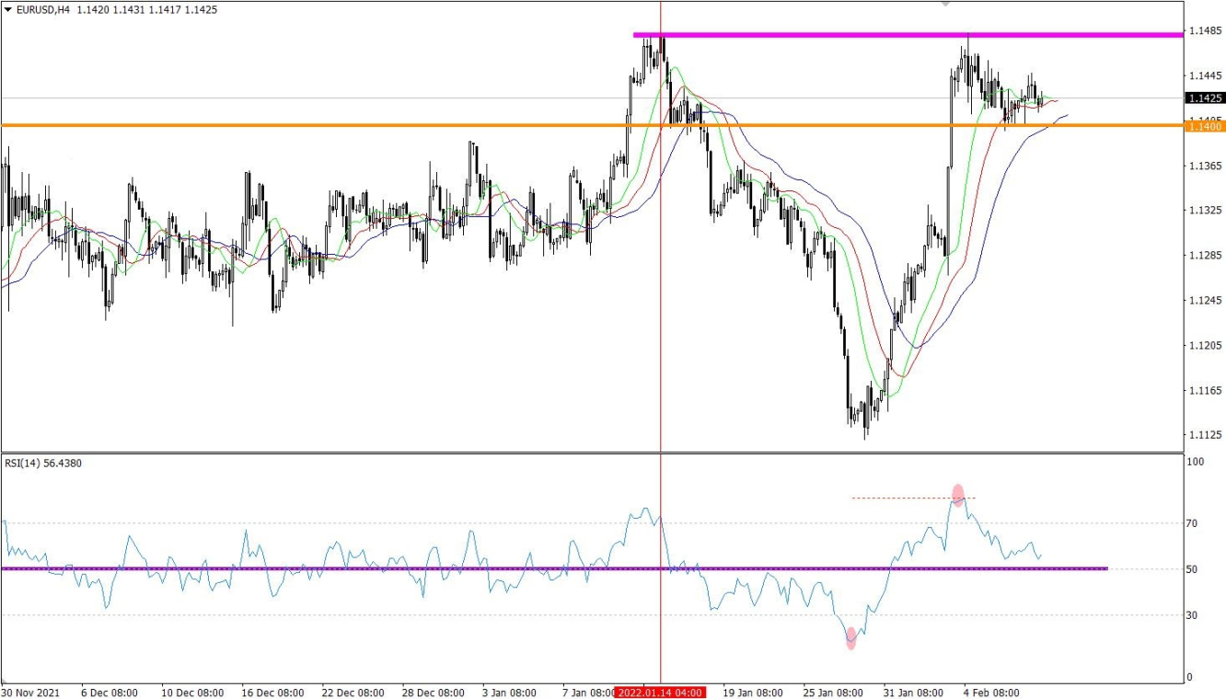Click the RSI scale value 100
Screen dimensions: 1226x699
[1197, 463]
